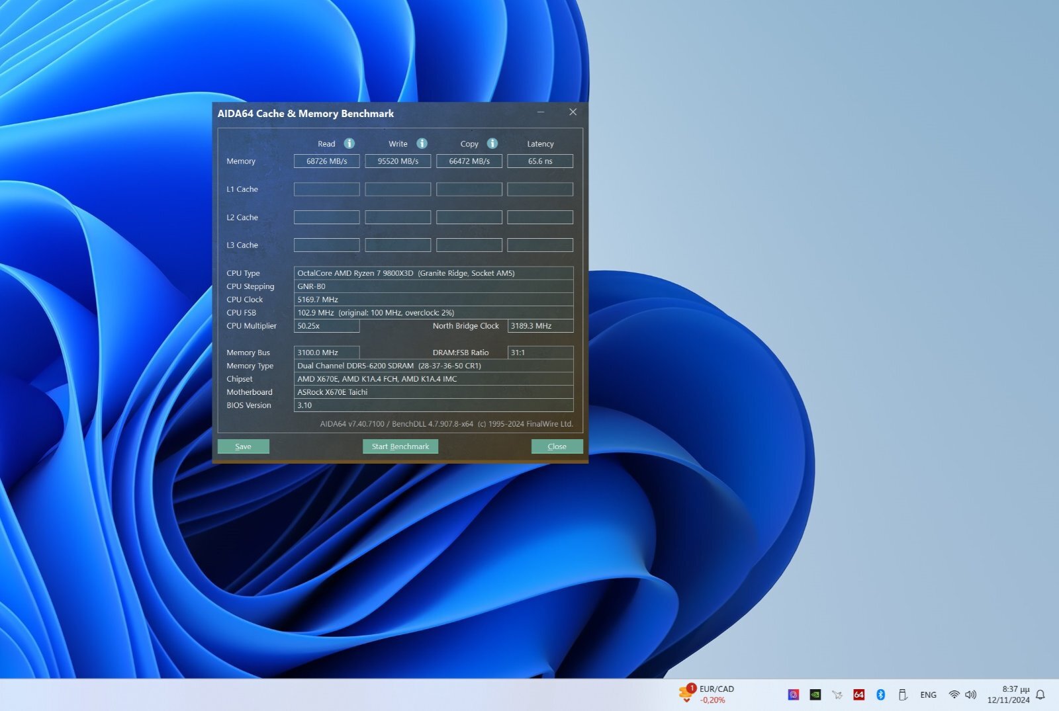The height and width of the screenshot is (711, 1059).
Task: Click the DRAM:FSB Ratio value 31:1
Action: pos(540,353)
